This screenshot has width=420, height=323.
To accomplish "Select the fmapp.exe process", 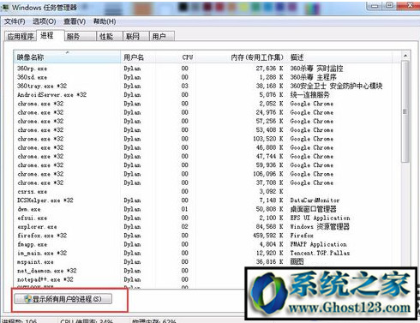I will coord(207,244).
